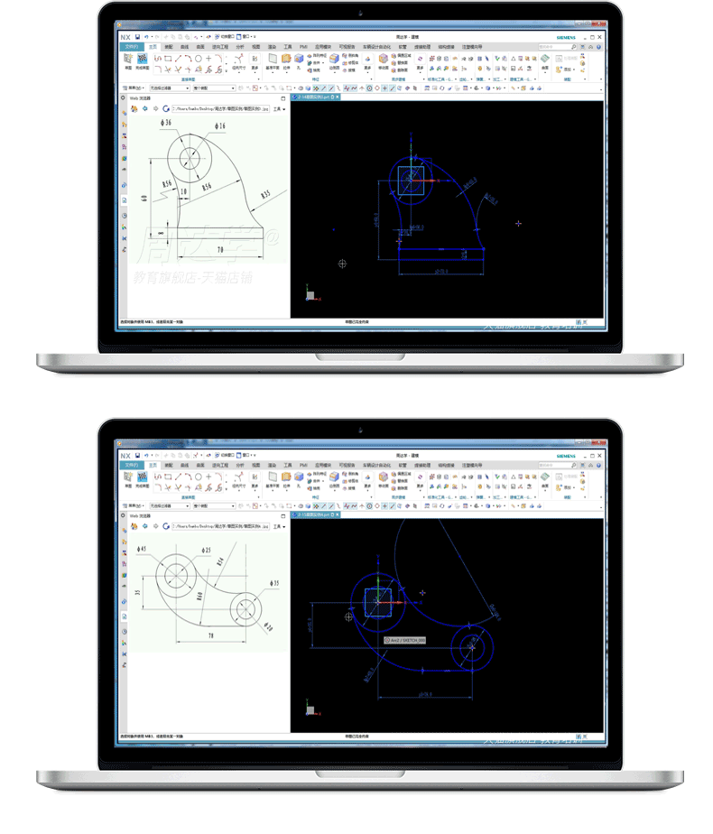
Task: Switch to Analysis (分析) tab, upper NX window
Action: click(240, 47)
